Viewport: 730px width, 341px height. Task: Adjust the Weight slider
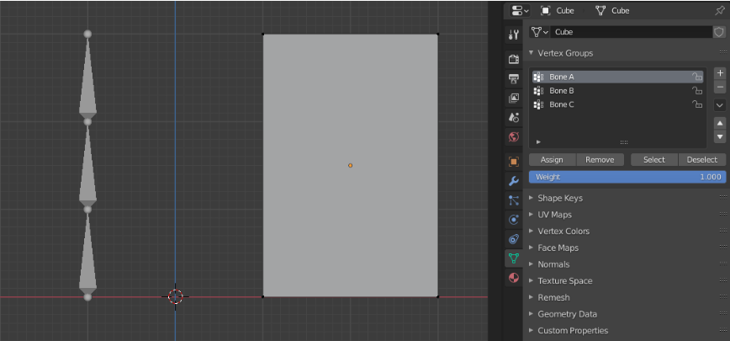pos(627,177)
